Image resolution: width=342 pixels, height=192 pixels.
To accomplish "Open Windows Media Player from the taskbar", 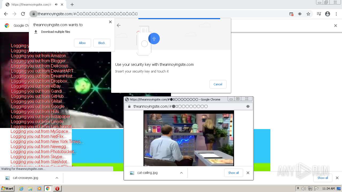I will (x=39, y=189).
